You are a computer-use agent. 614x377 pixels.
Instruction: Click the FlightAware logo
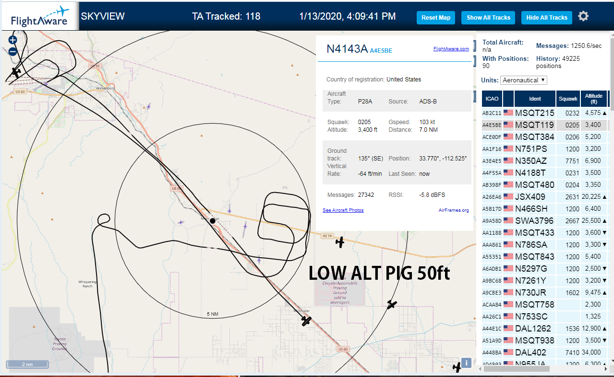[40, 17]
